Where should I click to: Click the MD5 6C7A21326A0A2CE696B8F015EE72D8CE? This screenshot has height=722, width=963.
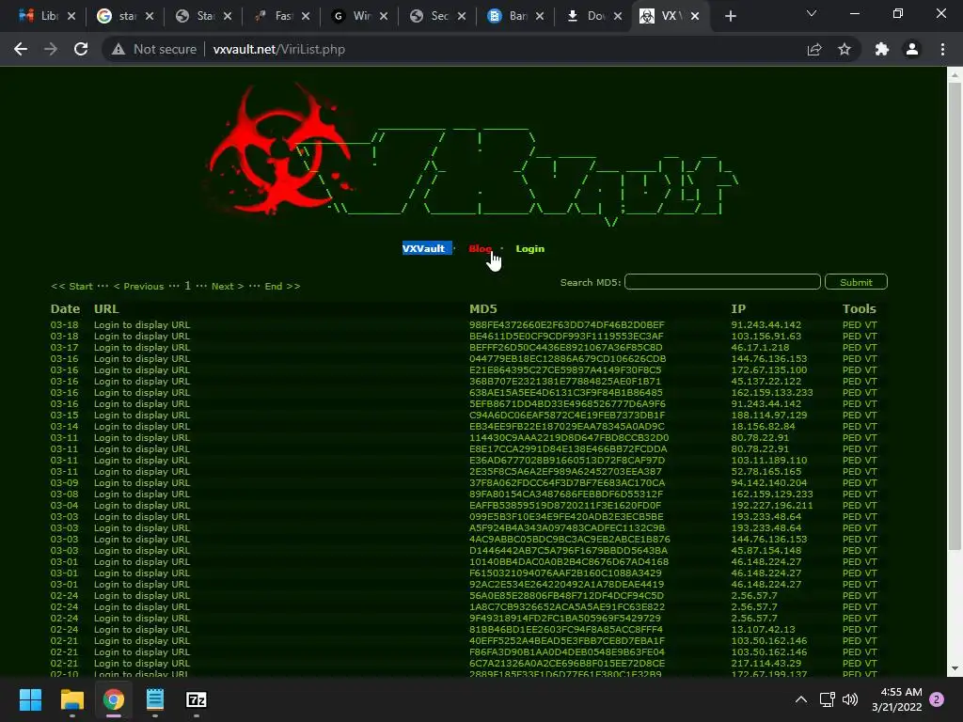(567, 663)
